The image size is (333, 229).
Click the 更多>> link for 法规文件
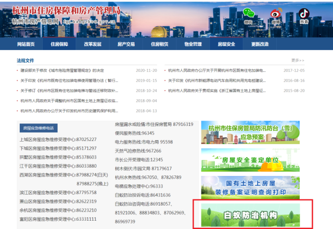(x=298, y=60)
